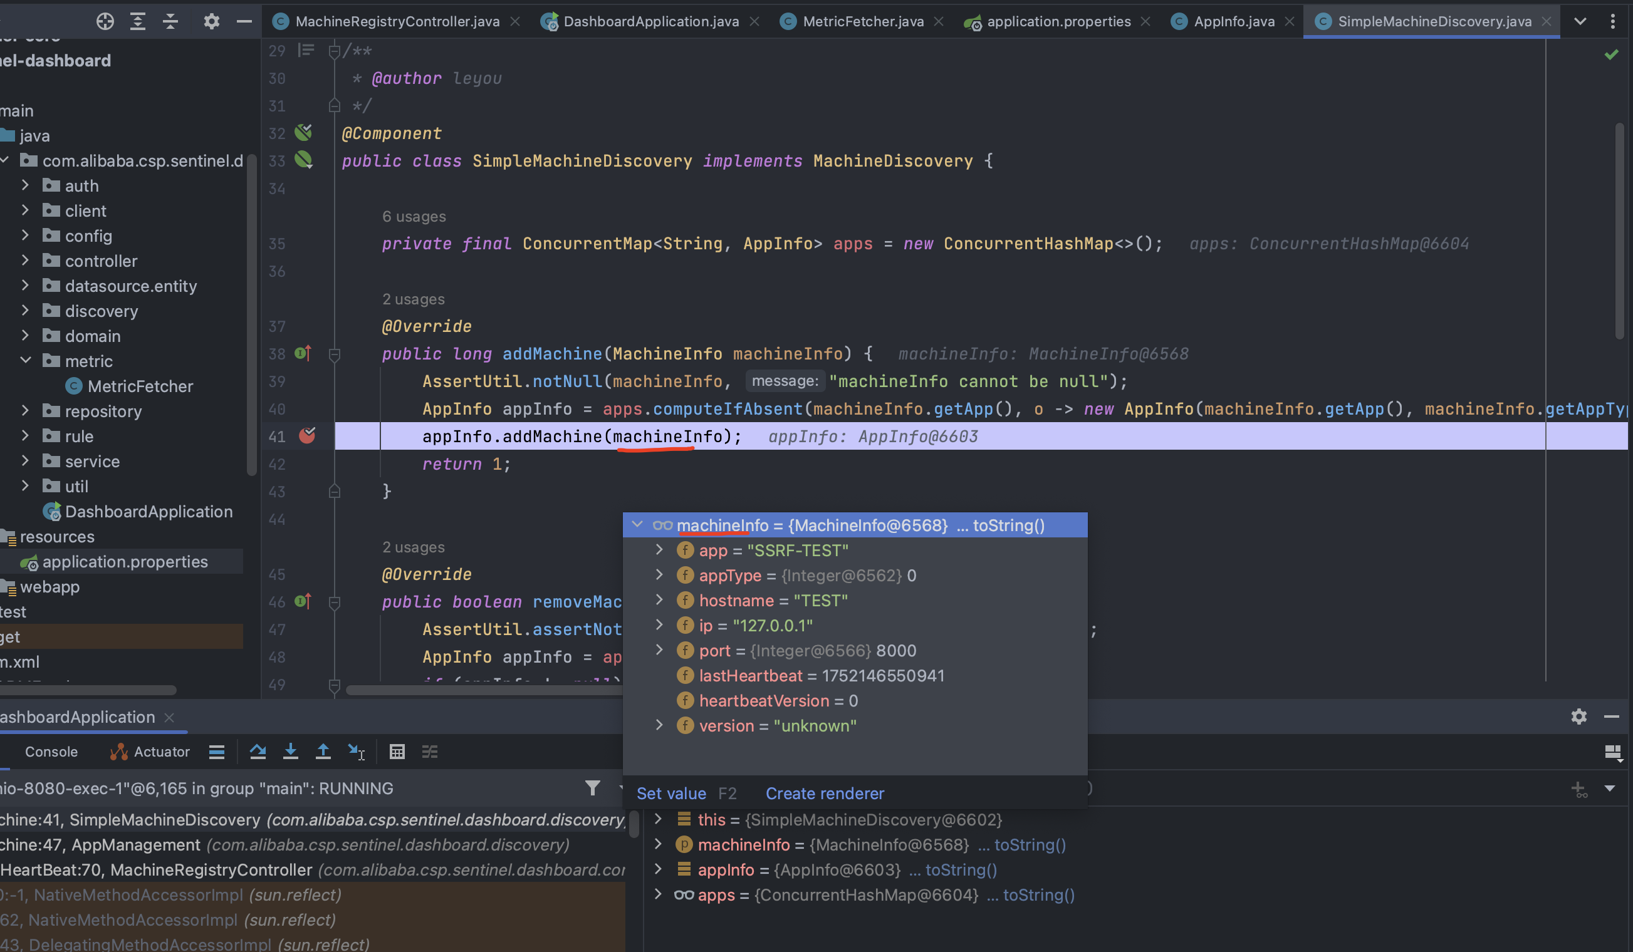Collapse the metric package folder
Viewport: 1633px width, 952px height.
pos(24,361)
